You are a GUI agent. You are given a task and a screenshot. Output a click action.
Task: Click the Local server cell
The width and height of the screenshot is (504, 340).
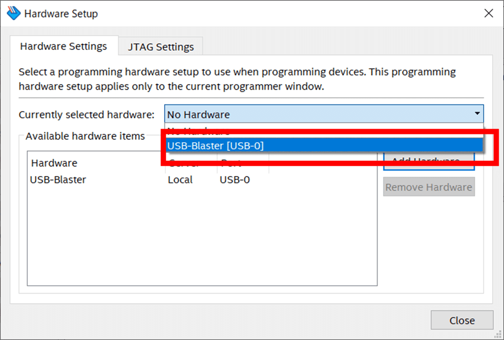pos(180,180)
